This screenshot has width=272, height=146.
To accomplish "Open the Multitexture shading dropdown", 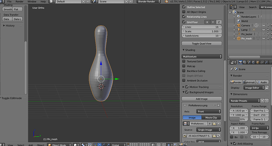I will 202,56.
